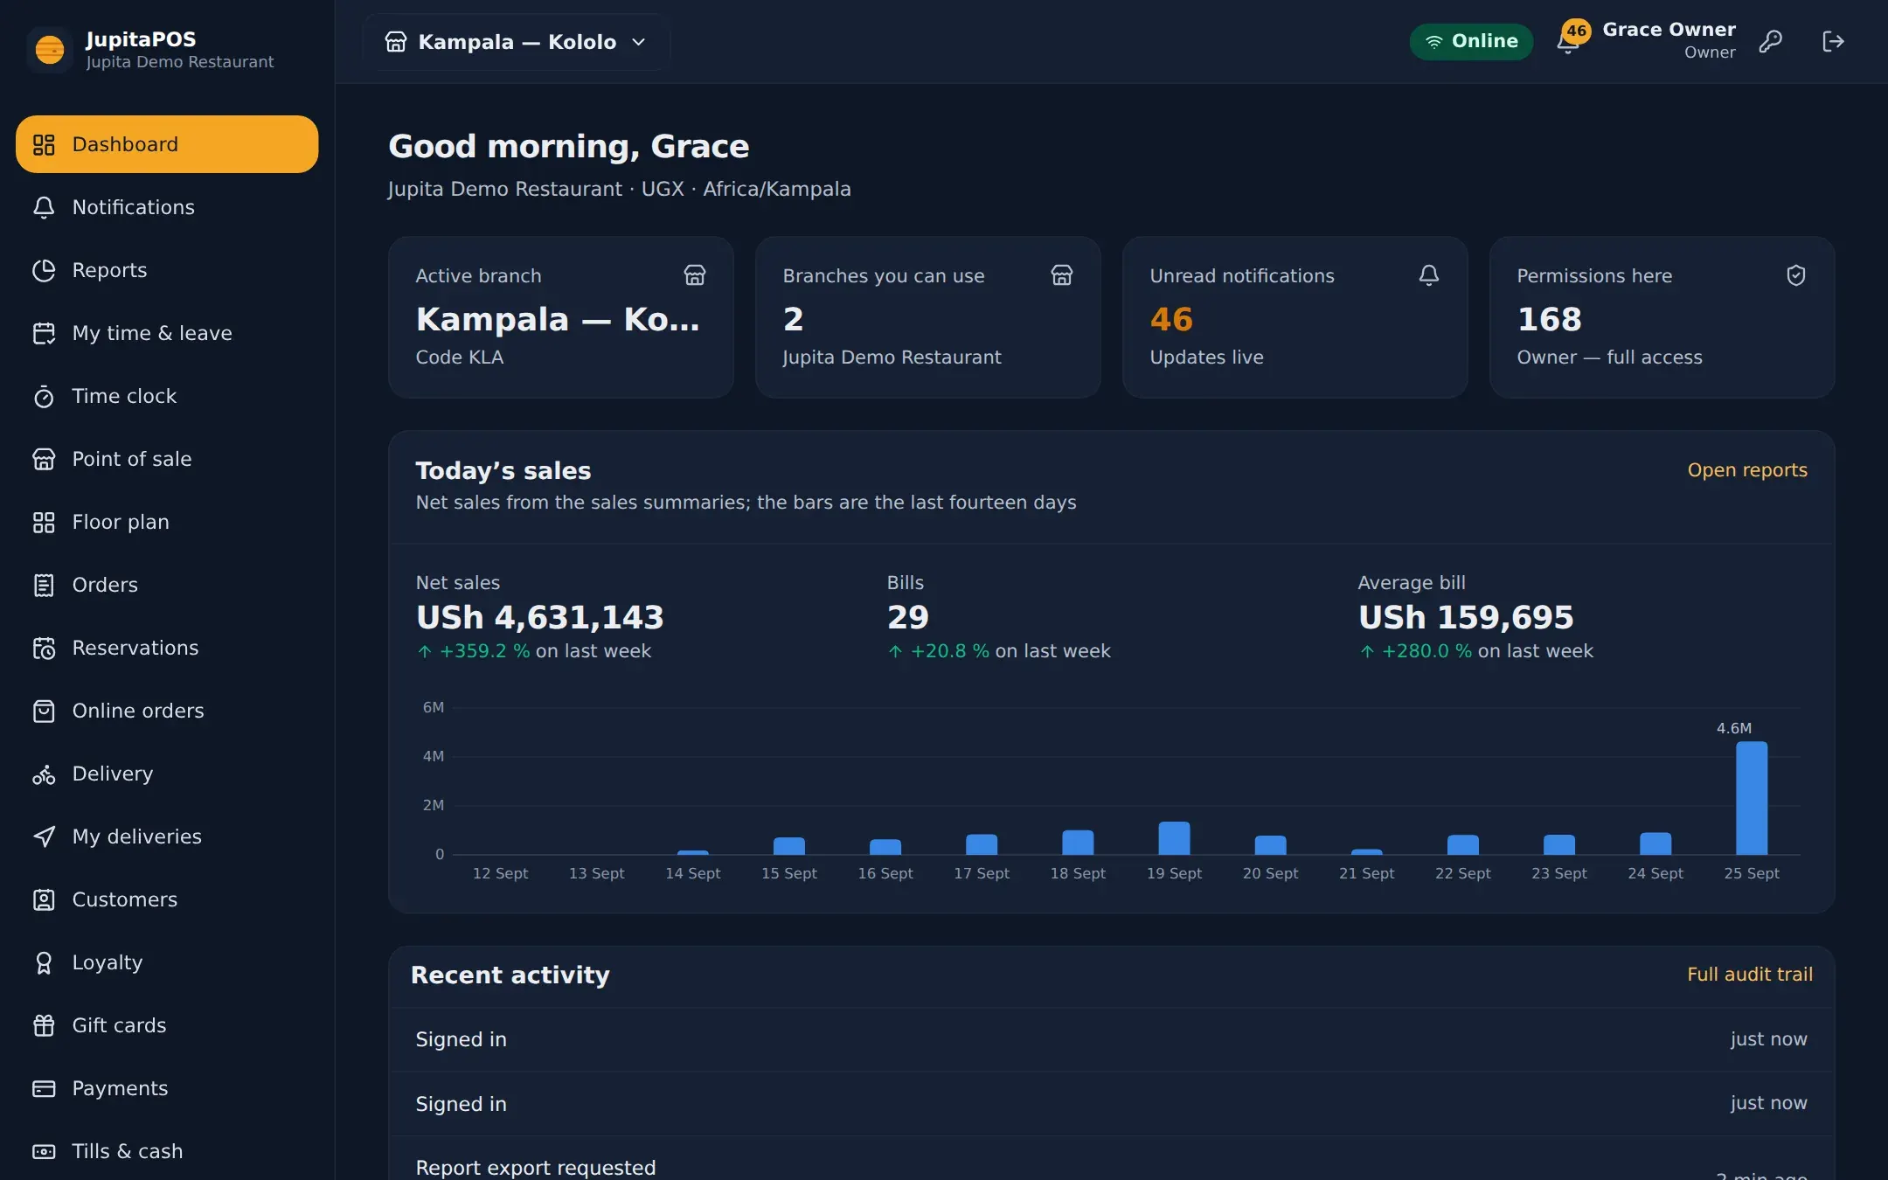
Task: Click the Gift cards icon in sidebar
Action: point(44,1025)
